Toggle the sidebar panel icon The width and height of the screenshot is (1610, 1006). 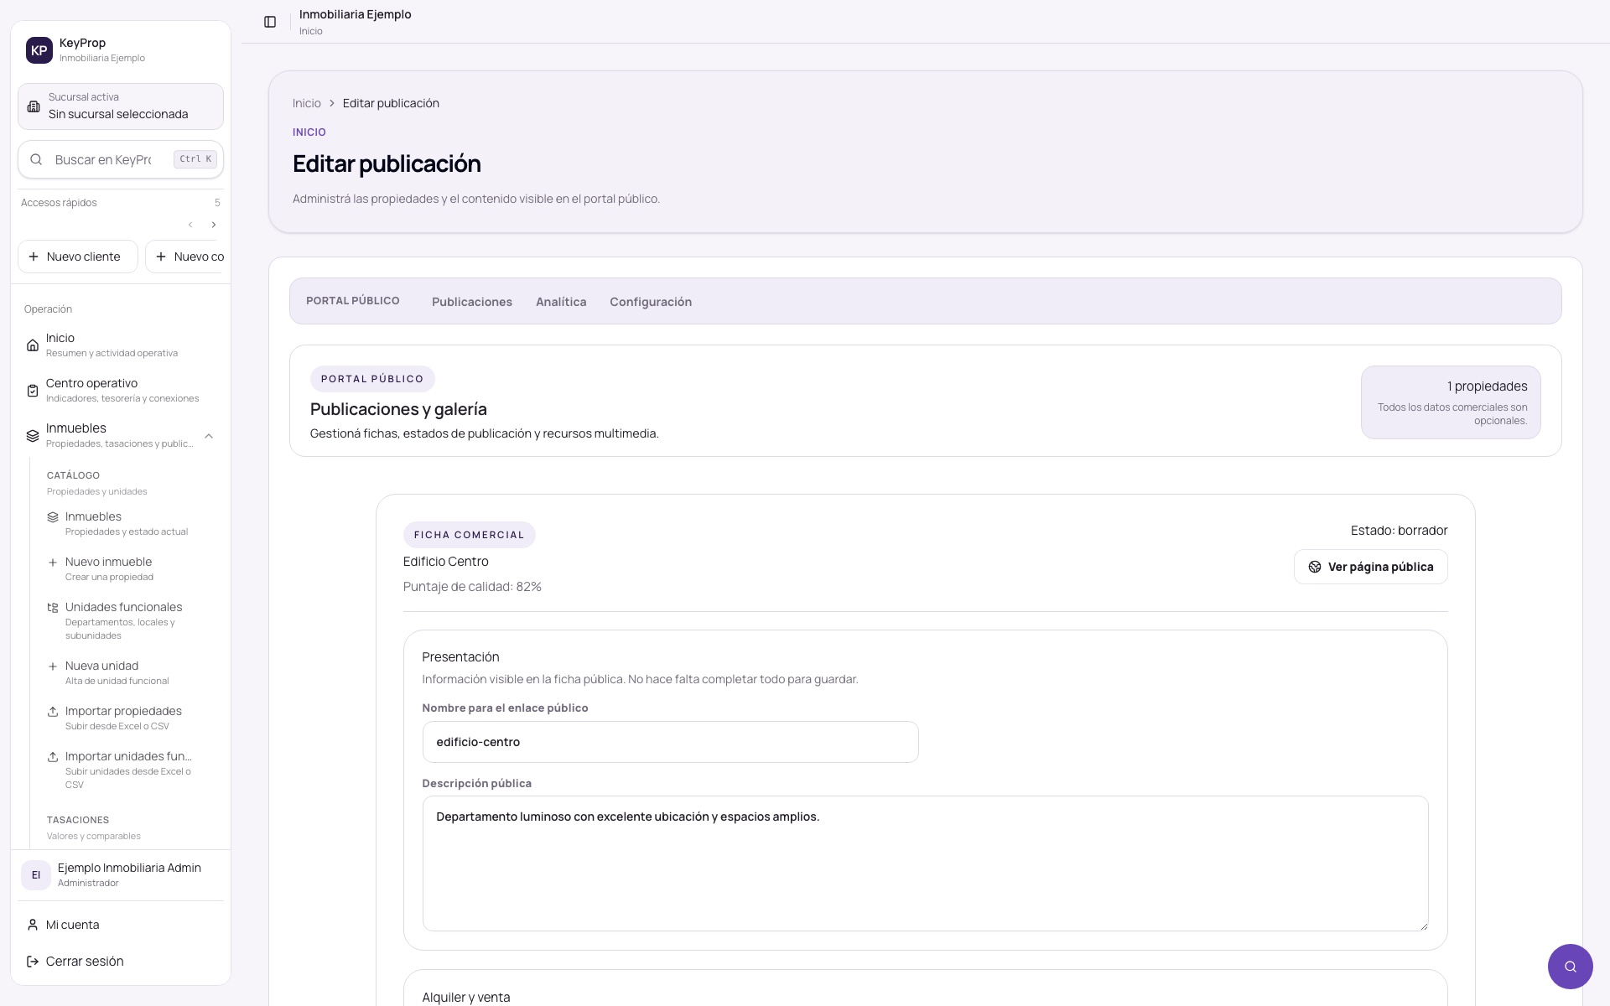coord(270,22)
